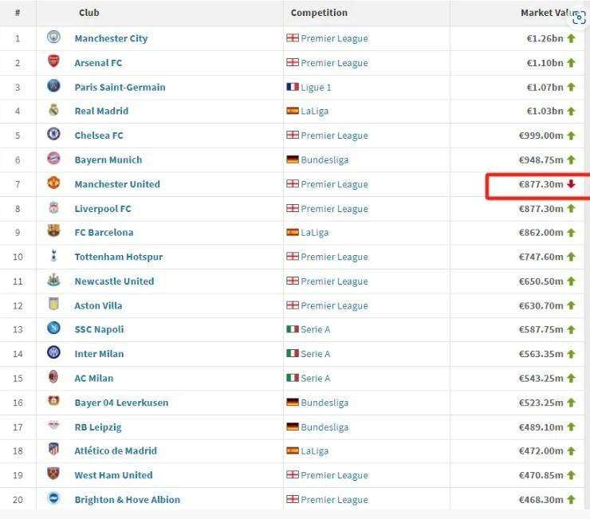Click the Paris Saint-Germain crest icon
Viewport: 590px width, 519px height.
53,86
